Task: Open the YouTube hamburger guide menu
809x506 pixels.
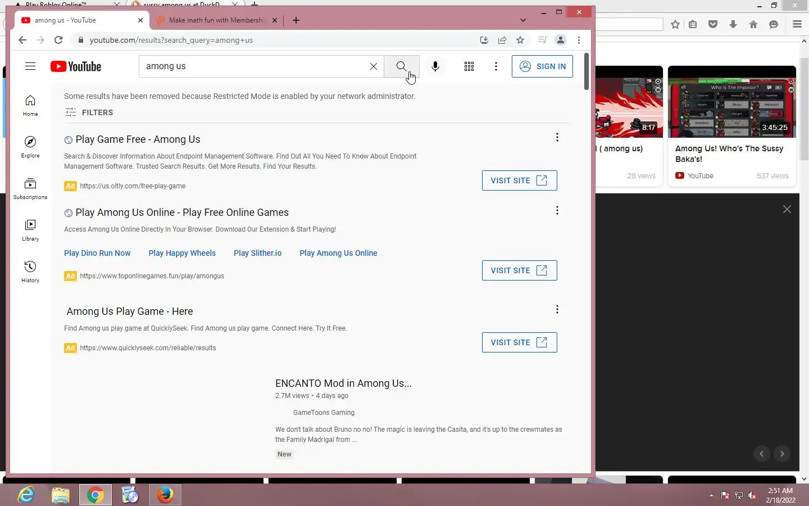Action: click(x=30, y=66)
